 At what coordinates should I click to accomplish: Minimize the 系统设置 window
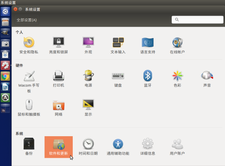click(x=20, y=9)
